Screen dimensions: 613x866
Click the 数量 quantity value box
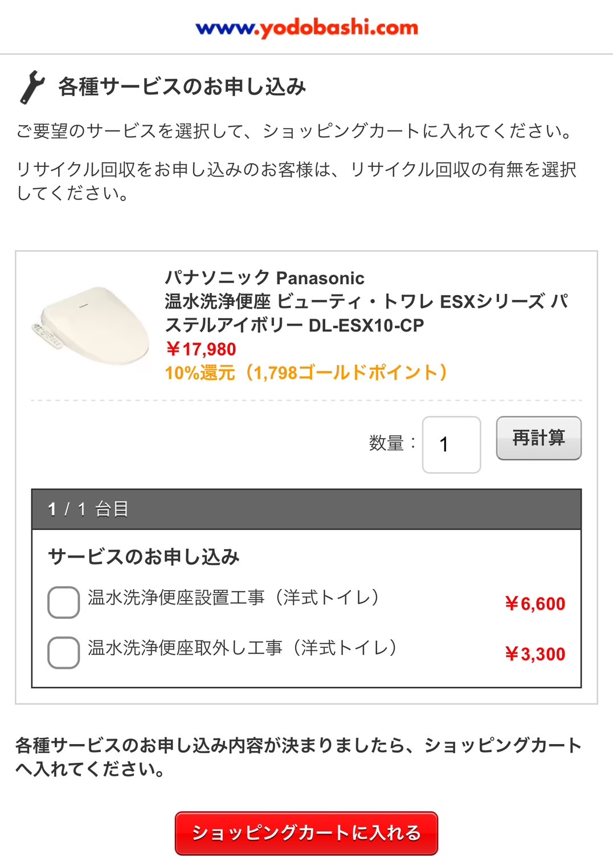(x=451, y=444)
